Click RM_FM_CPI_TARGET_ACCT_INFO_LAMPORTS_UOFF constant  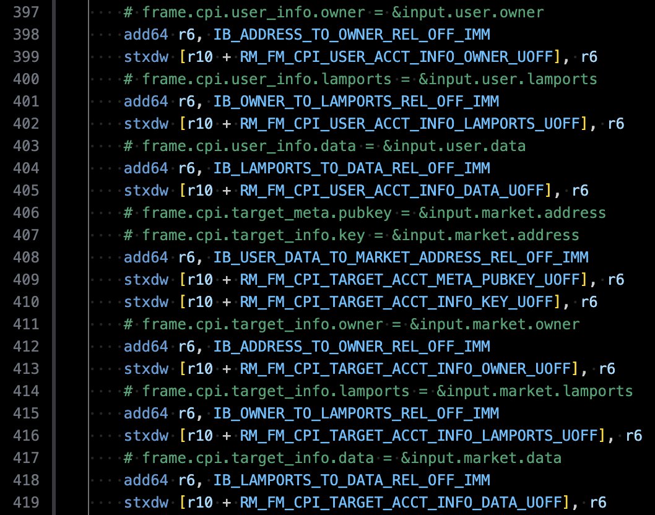click(x=419, y=436)
